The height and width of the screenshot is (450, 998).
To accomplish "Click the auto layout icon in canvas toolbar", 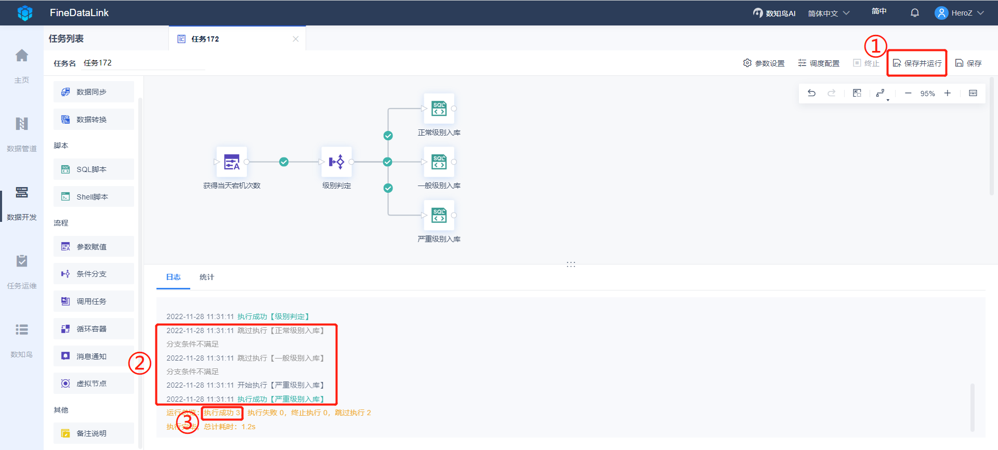I will click(881, 94).
